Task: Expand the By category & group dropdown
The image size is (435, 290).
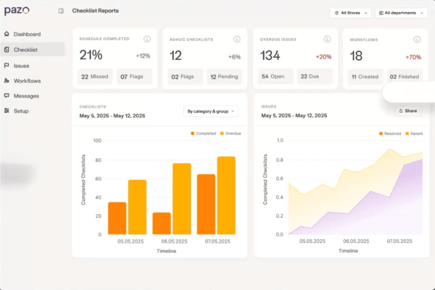Action: coord(211,111)
